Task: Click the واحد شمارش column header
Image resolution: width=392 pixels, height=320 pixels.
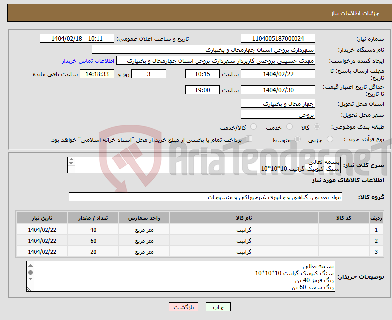Action: 144,218
